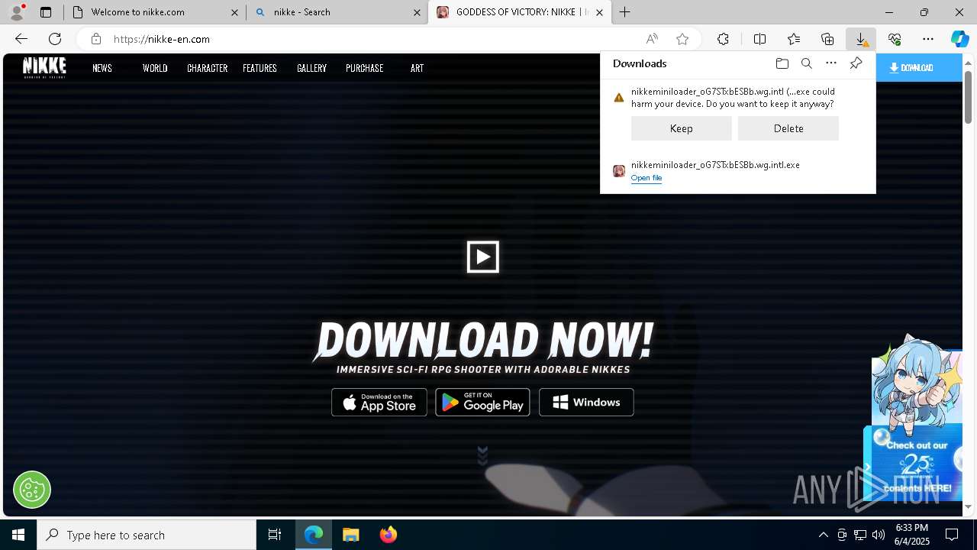The image size is (977, 550).
Task: Open the GALLERY menu item
Action: 311,68
